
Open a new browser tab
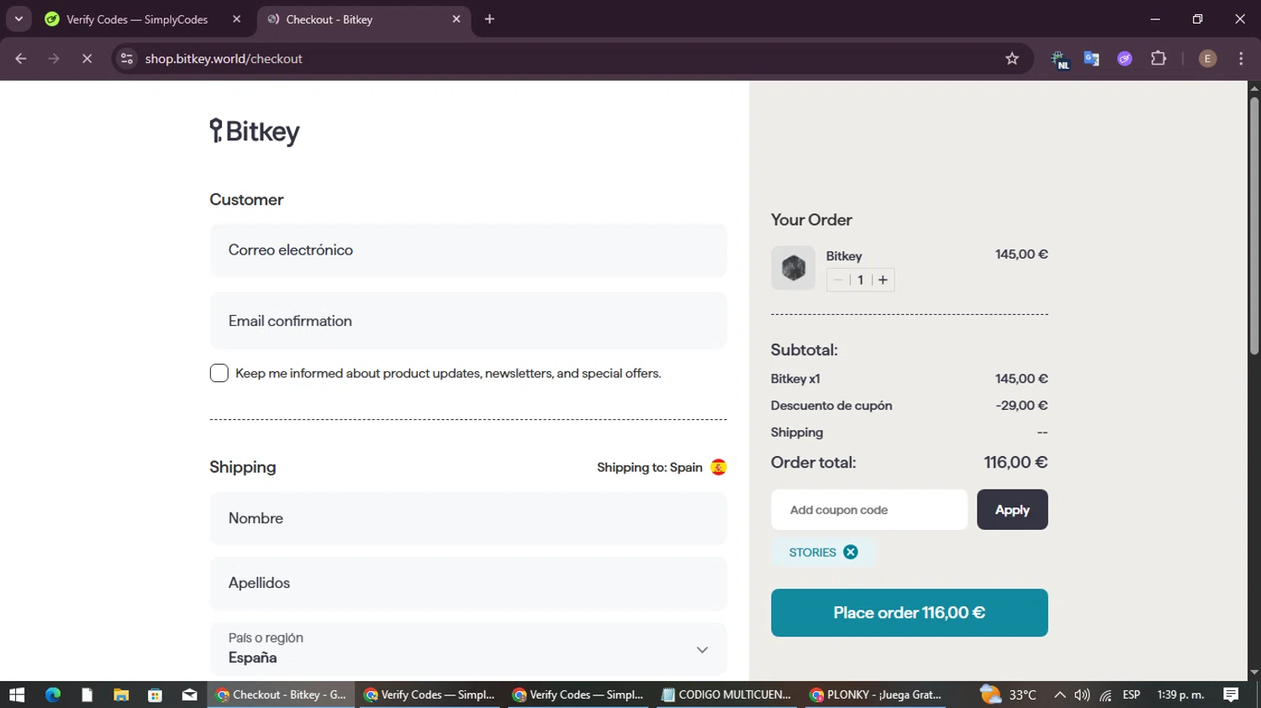pos(489,18)
